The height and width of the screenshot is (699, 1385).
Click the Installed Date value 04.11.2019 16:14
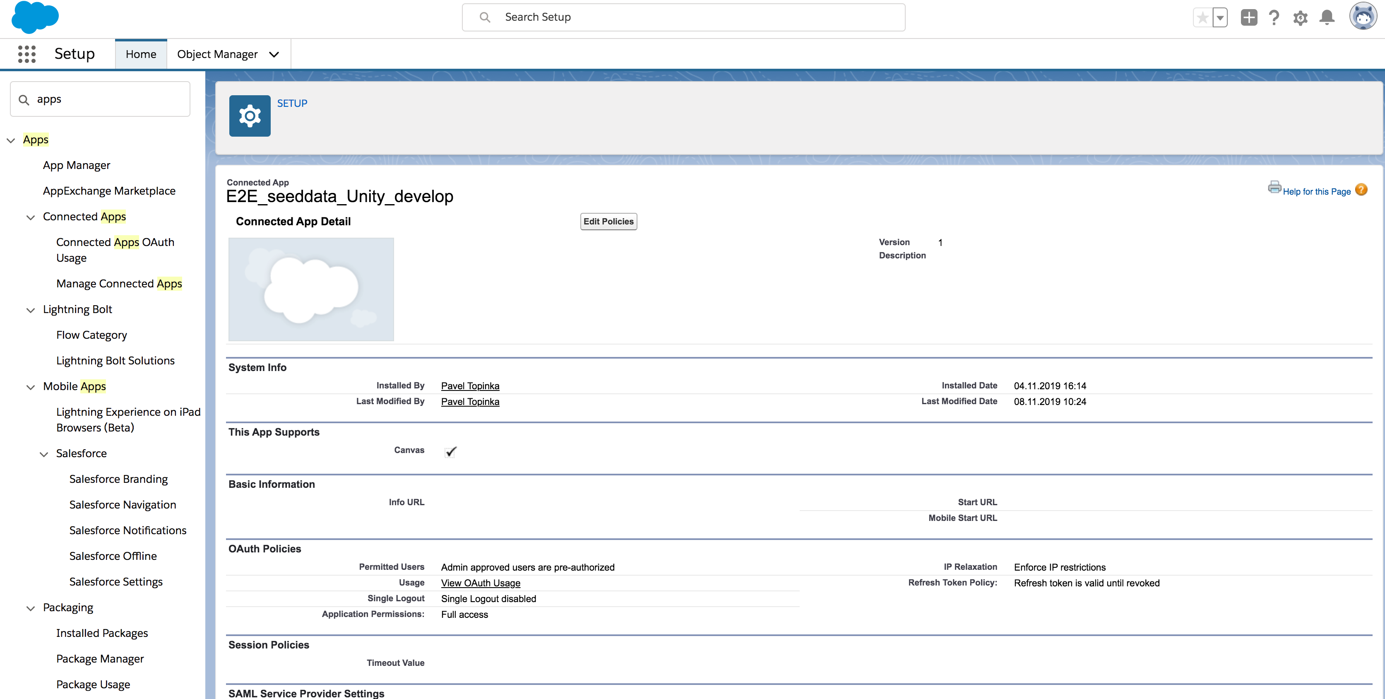point(1049,386)
